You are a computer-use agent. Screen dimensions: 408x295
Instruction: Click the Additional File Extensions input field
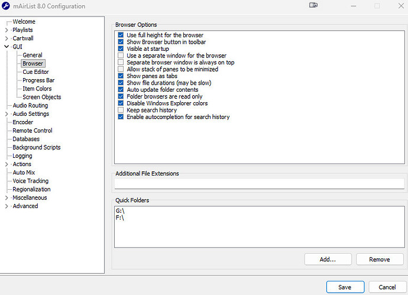[260, 184]
